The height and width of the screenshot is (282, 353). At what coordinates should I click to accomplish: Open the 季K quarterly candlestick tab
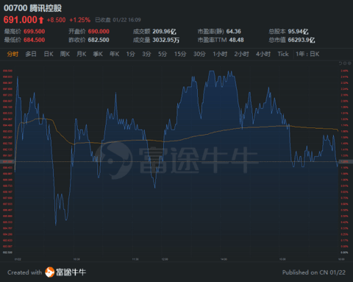[98, 54]
